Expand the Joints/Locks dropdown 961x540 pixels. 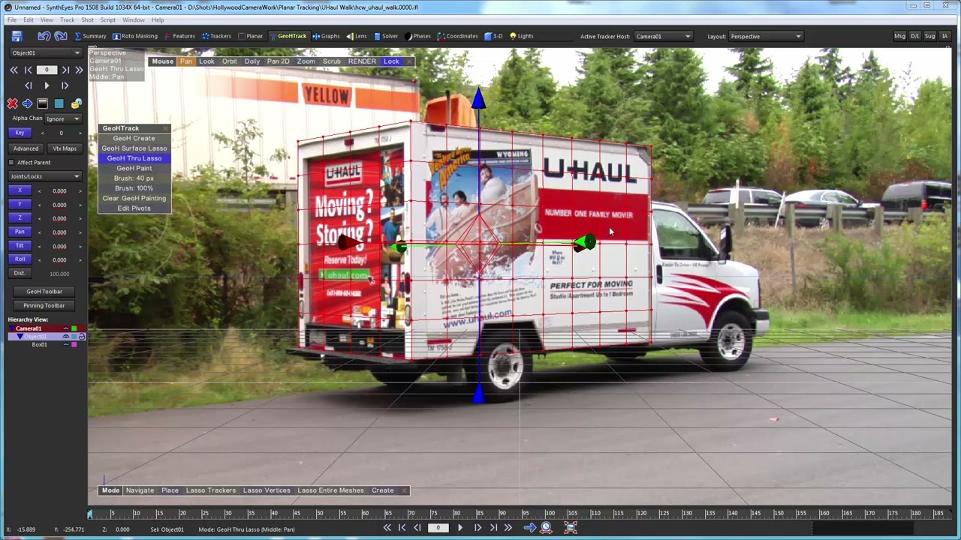coord(44,176)
